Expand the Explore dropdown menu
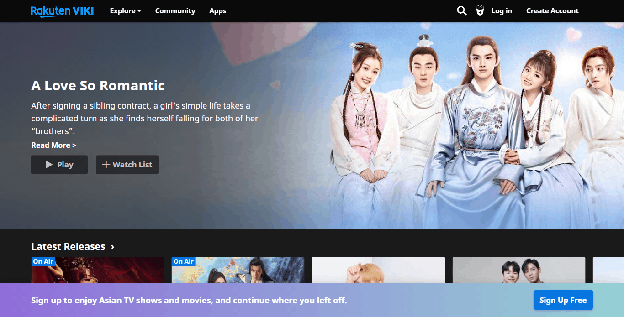Screen dimensions: 624x317 click(126, 11)
